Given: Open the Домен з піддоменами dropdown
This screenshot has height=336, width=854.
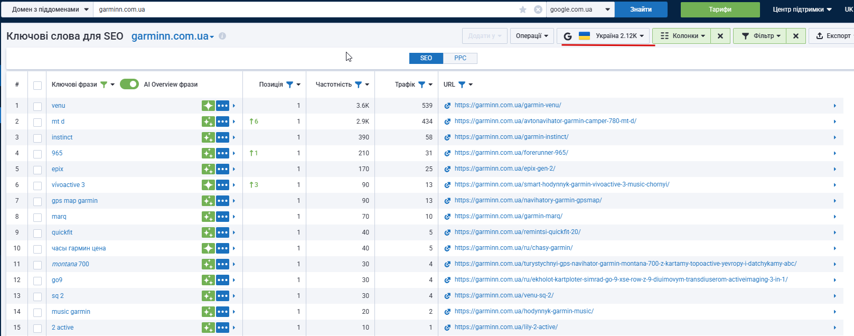Looking at the screenshot, I should pyautogui.click(x=48, y=10).
